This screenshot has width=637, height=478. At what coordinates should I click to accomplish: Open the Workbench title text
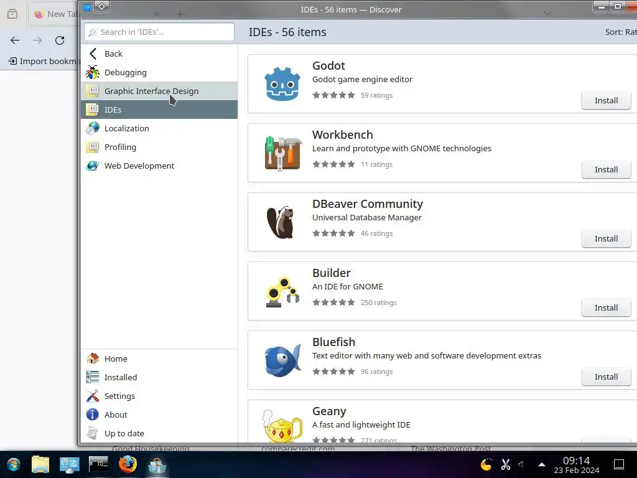[343, 134]
